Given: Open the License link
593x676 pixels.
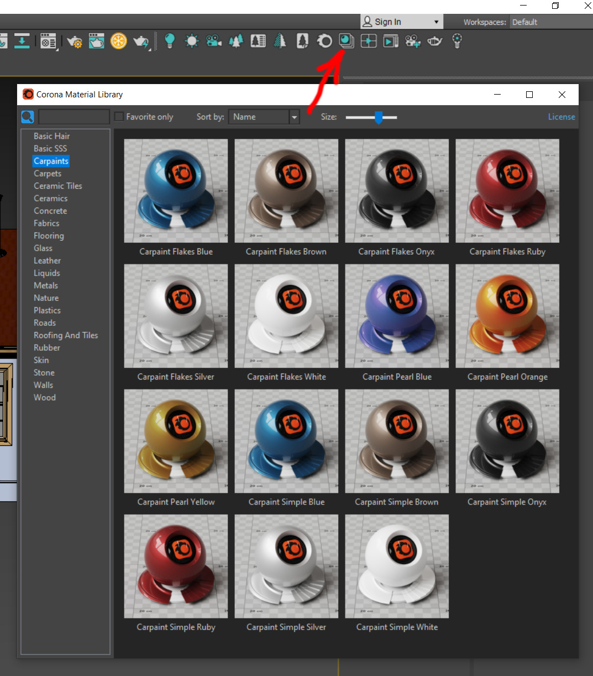Looking at the screenshot, I should [x=561, y=117].
